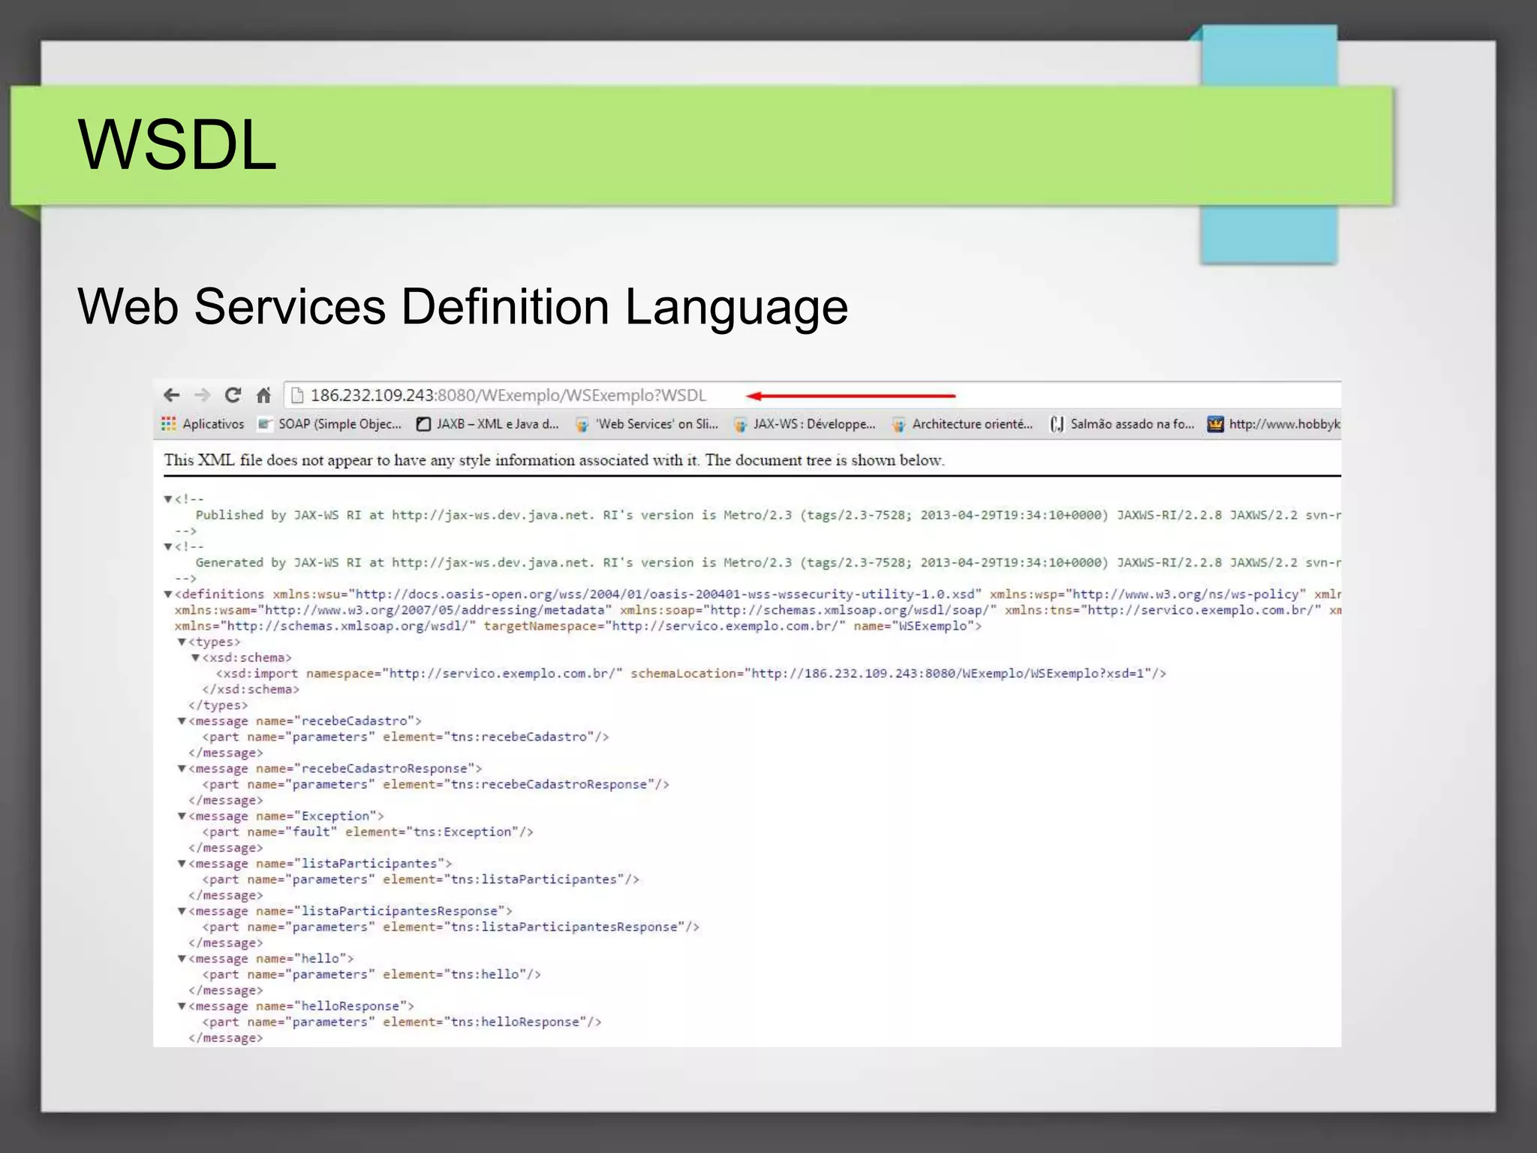Image resolution: width=1537 pixels, height=1153 pixels.
Task: Collapse the xsd:schema element
Action: coord(195,658)
